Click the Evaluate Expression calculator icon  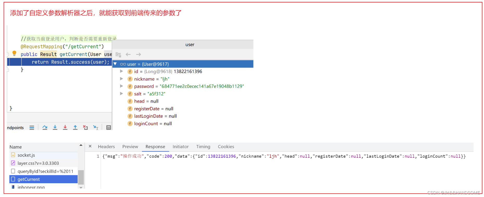point(109,128)
